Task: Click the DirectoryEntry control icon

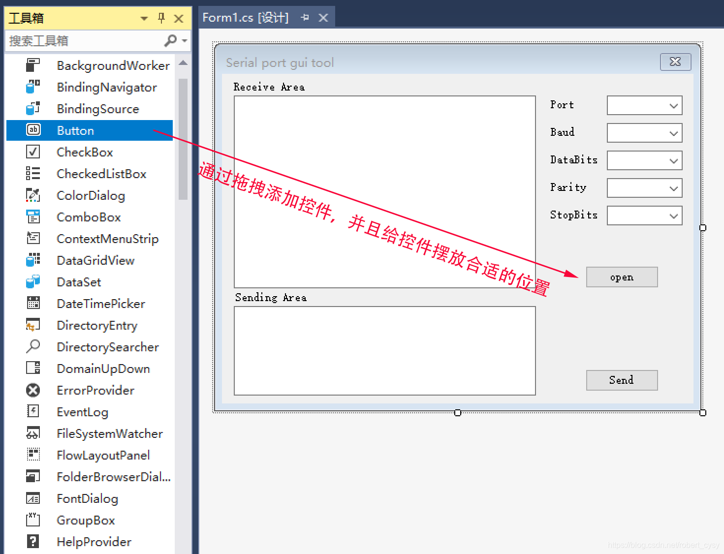Action: coord(33,325)
